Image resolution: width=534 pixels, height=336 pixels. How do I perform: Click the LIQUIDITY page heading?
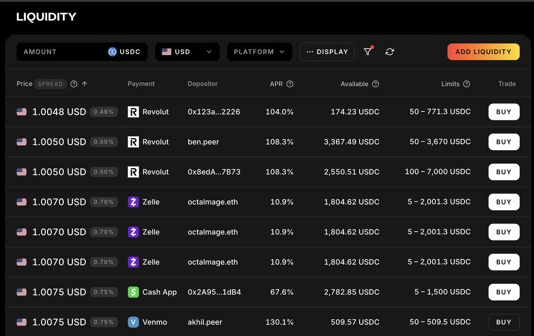(46, 17)
